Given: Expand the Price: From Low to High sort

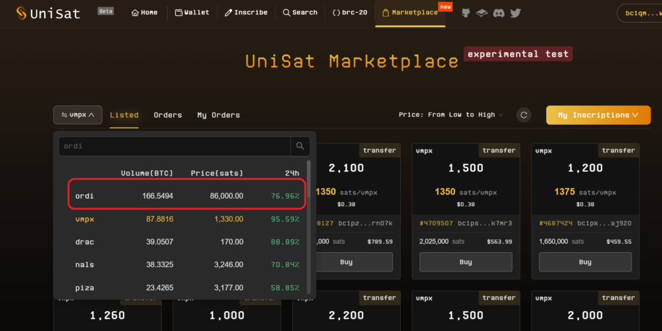Looking at the screenshot, I should [451, 115].
